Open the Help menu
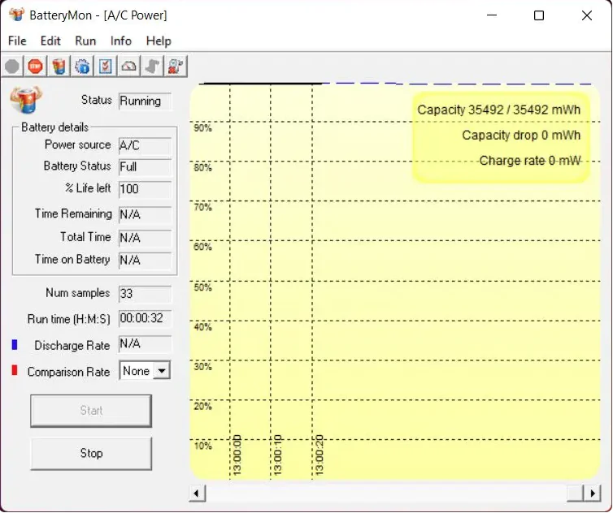The height and width of the screenshot is (513, 613). 159,41
